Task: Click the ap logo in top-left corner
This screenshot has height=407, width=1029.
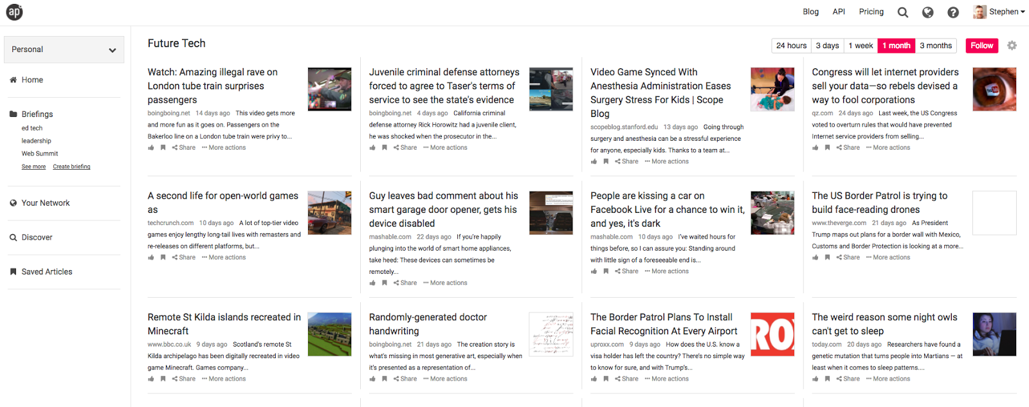Action: [14, 12]
